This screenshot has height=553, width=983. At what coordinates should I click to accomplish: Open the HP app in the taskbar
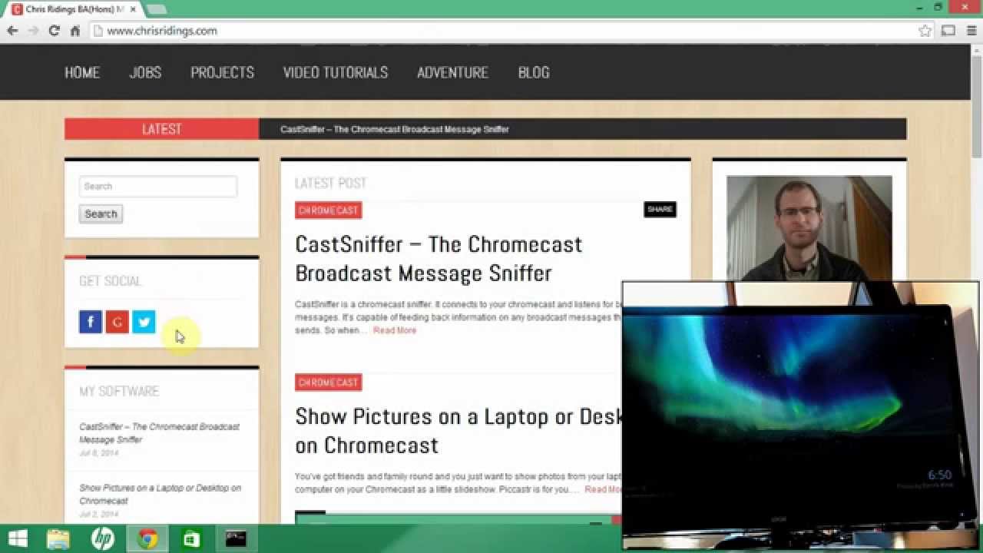coord(103,539)
